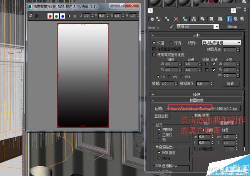Enable 使用真实世界比例 checkbox
Image resolution: width=250 pixels, height=176 pixels.
click(154, 55)
